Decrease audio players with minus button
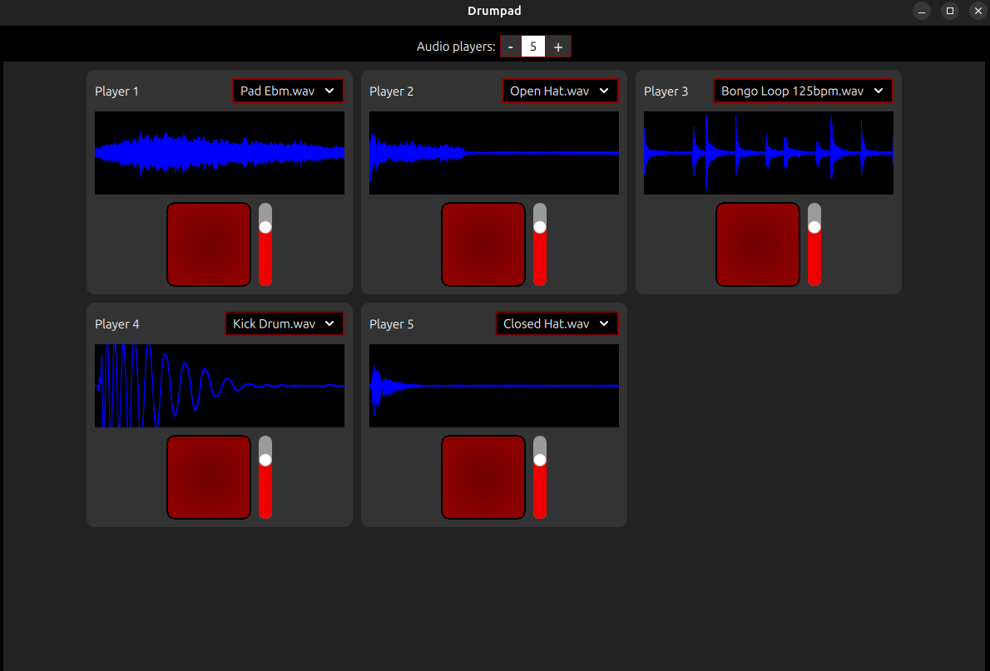 [x=511, y=47]
